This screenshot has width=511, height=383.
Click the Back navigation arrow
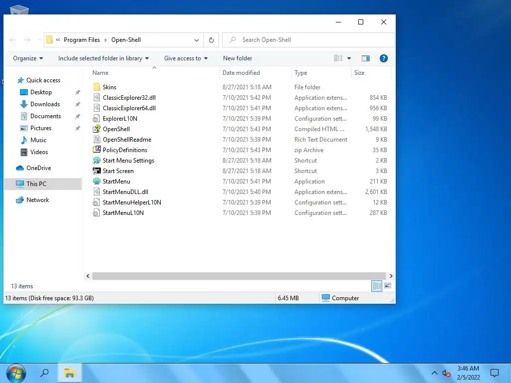[12, 40]
